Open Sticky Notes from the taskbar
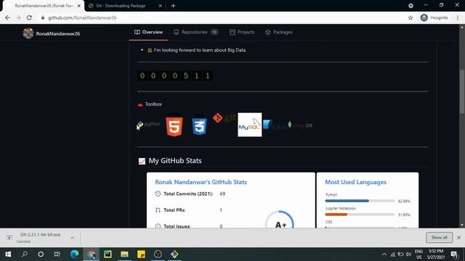The height and width of the screenshot is (261, 465). 141,254
